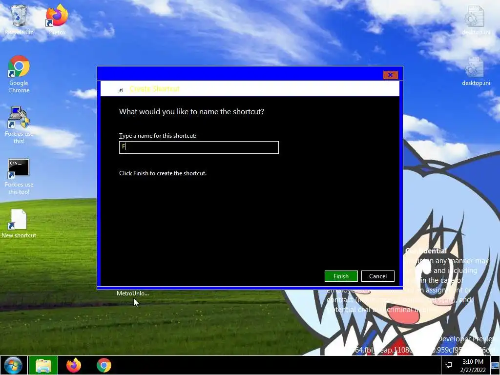This screenshot has height=375, width=500.
Task: Click the Cancel button
Action: pyautogui.click(x=378, y=276)
